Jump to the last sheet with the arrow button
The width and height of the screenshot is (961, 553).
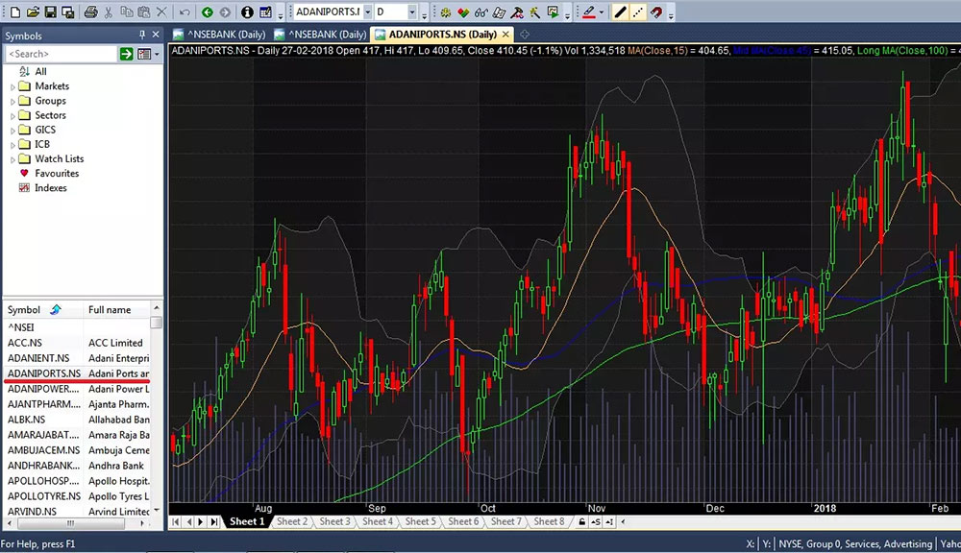coord(214,521)
